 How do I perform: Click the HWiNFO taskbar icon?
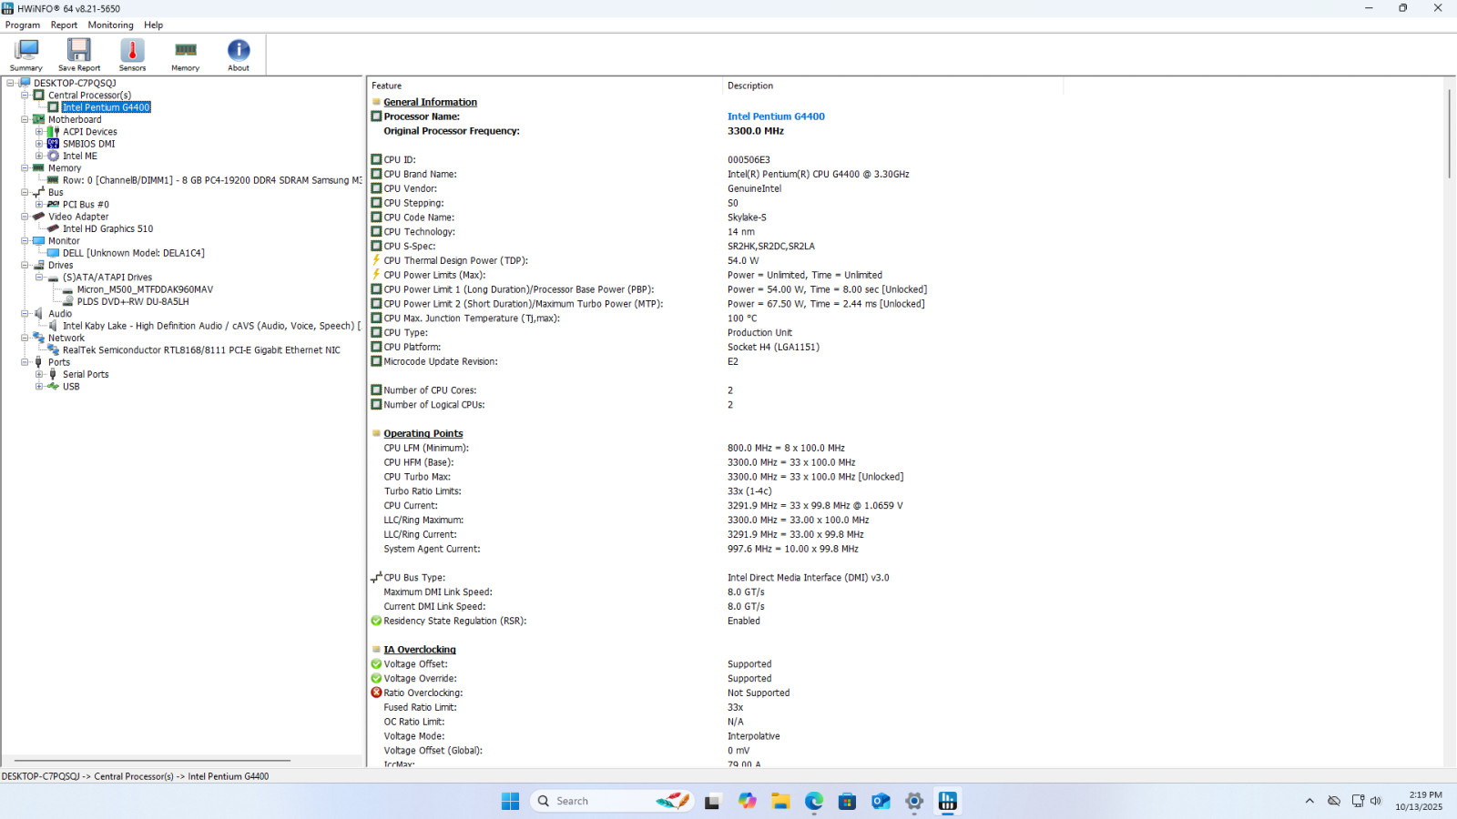pos(948,801)
